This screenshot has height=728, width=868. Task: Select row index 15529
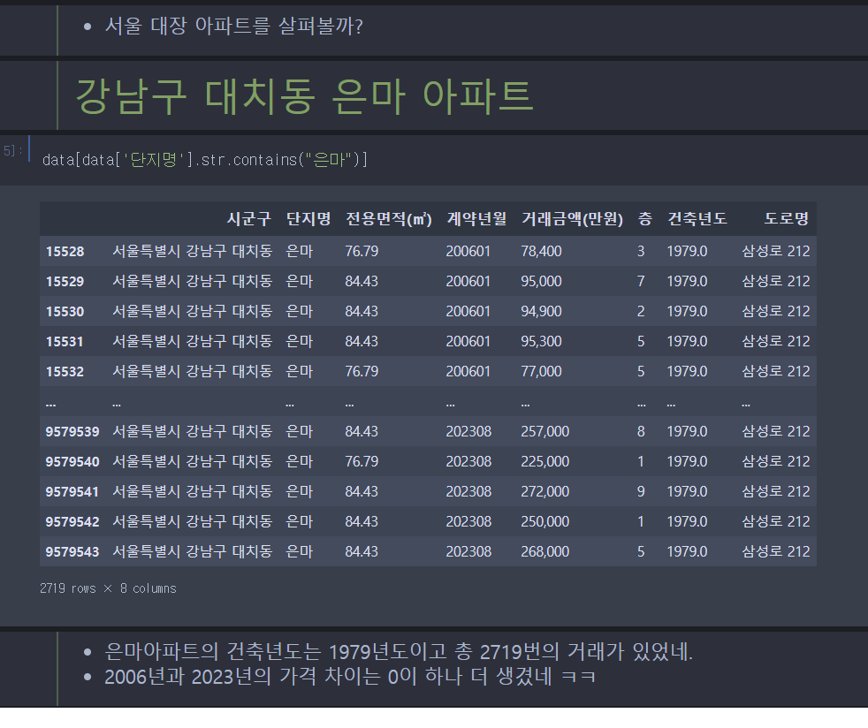click(x=65, y=282)
